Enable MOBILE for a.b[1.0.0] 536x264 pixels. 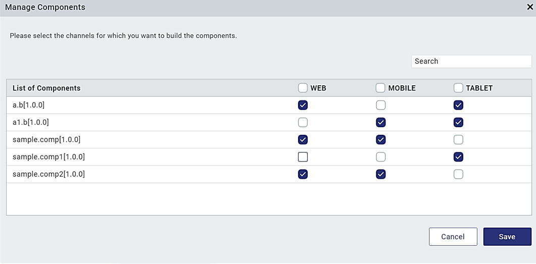pos(380,105)
